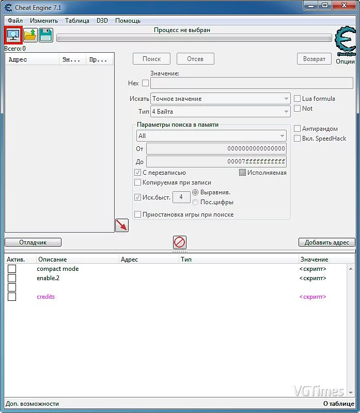This screenshot has height=413, width=360.
Task: Select the enable.2 entry
Action: click(48, 278)
